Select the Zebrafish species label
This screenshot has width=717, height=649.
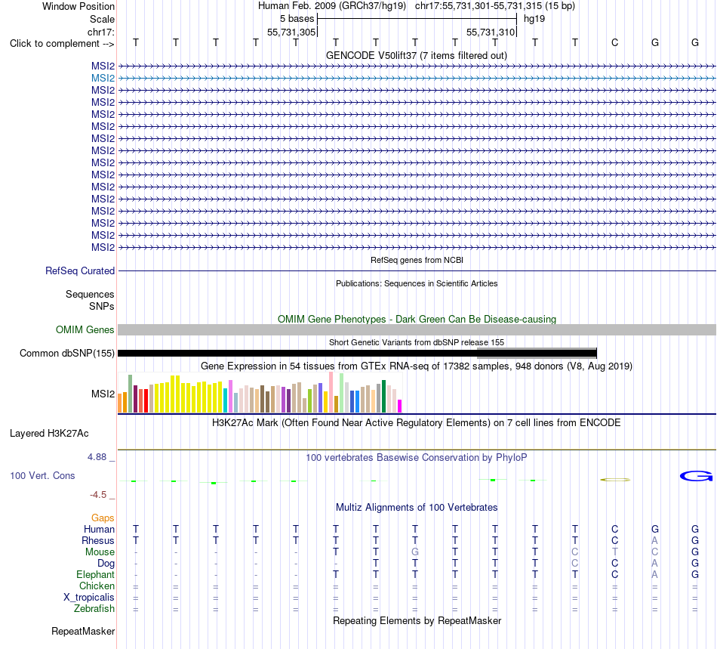[94, 609]
